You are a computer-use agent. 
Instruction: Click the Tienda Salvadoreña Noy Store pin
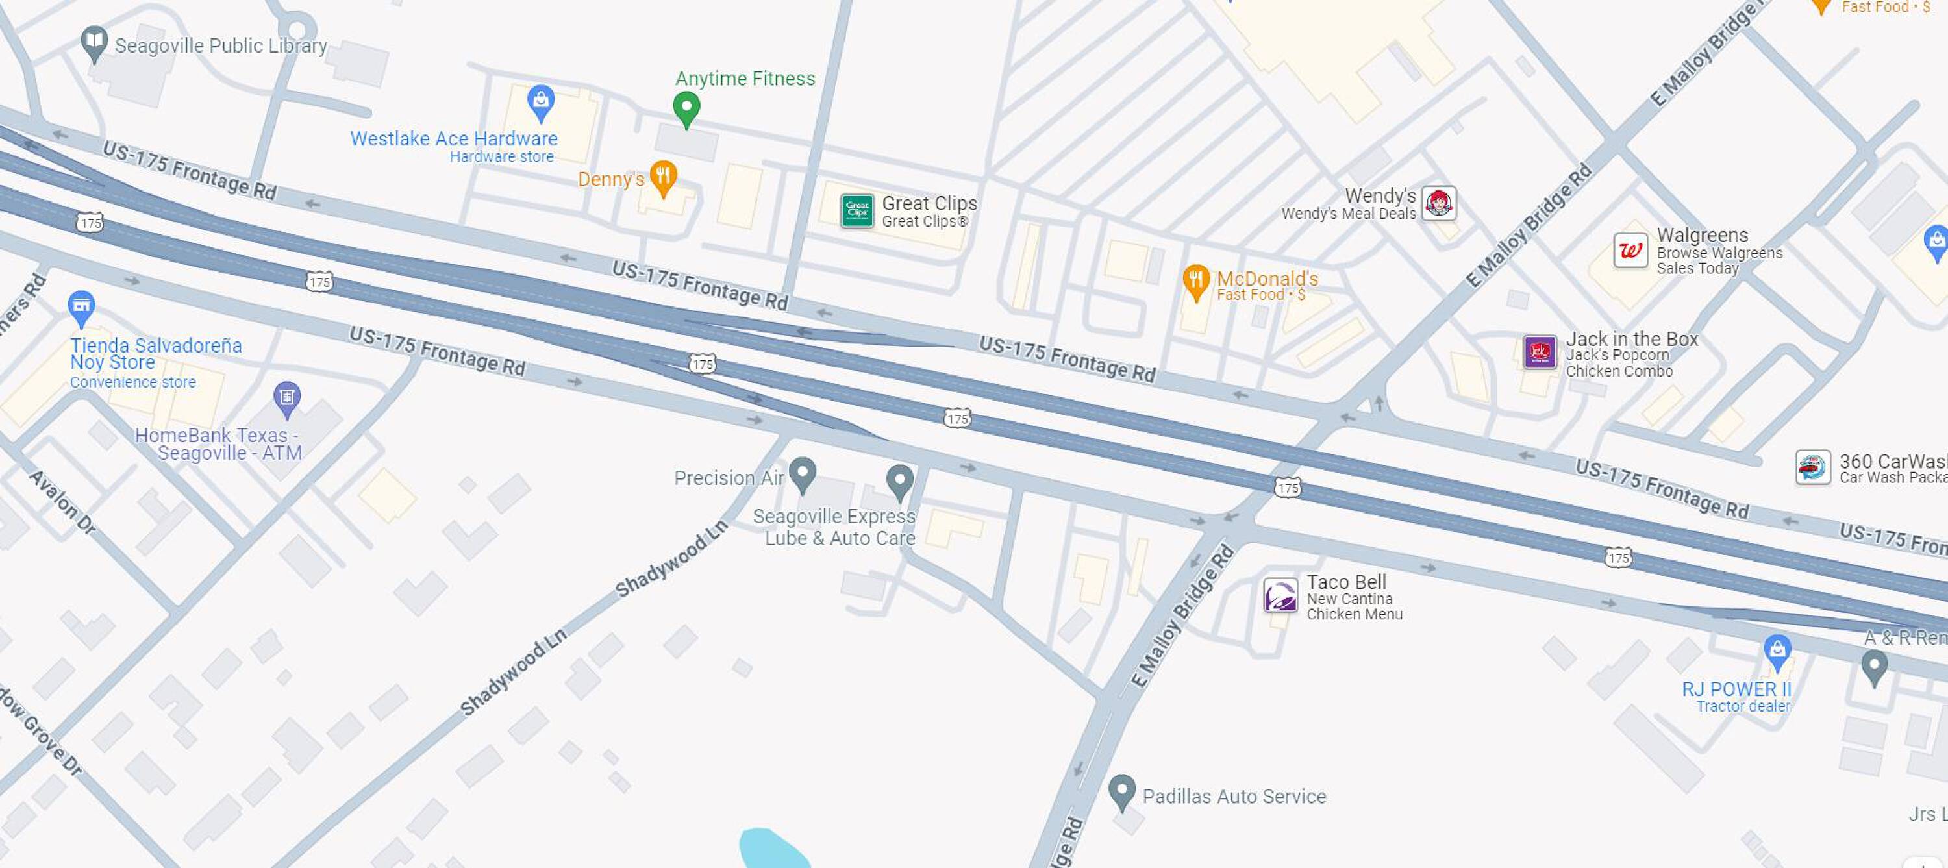pyautogui.click(x=81, y=308)
